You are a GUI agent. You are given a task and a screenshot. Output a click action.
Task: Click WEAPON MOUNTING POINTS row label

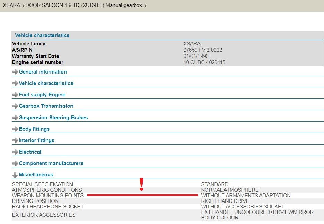[x=48, y=196]
